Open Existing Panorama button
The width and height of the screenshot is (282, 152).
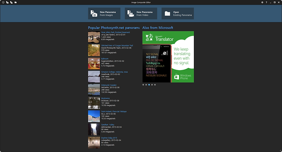pos(178,13)
